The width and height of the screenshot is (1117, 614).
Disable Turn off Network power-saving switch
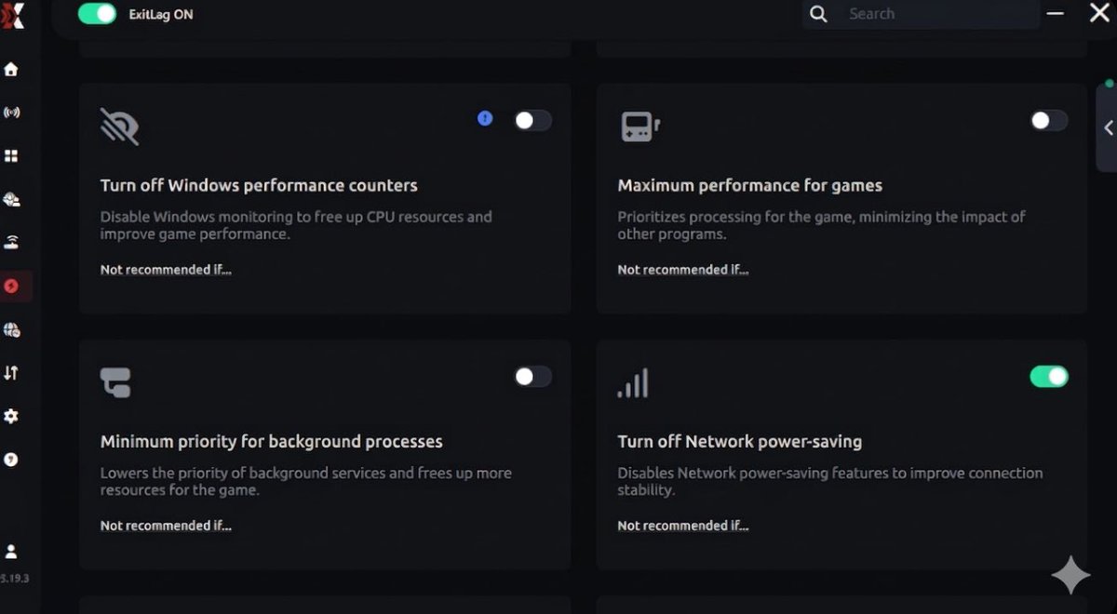[1049, 376]
